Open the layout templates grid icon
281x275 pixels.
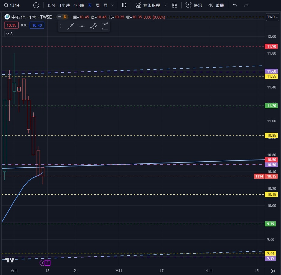(x=175, y=5)
